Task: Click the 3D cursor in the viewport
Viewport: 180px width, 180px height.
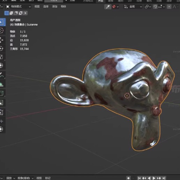Action: tap(127, 96)
